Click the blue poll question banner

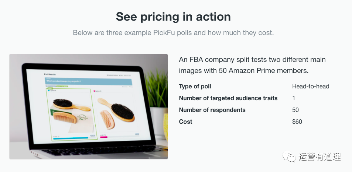point(88,81)
